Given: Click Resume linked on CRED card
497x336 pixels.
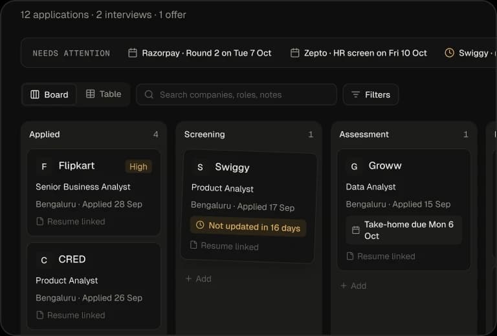Looking at the screenshot, I should [x=71, y=315].
